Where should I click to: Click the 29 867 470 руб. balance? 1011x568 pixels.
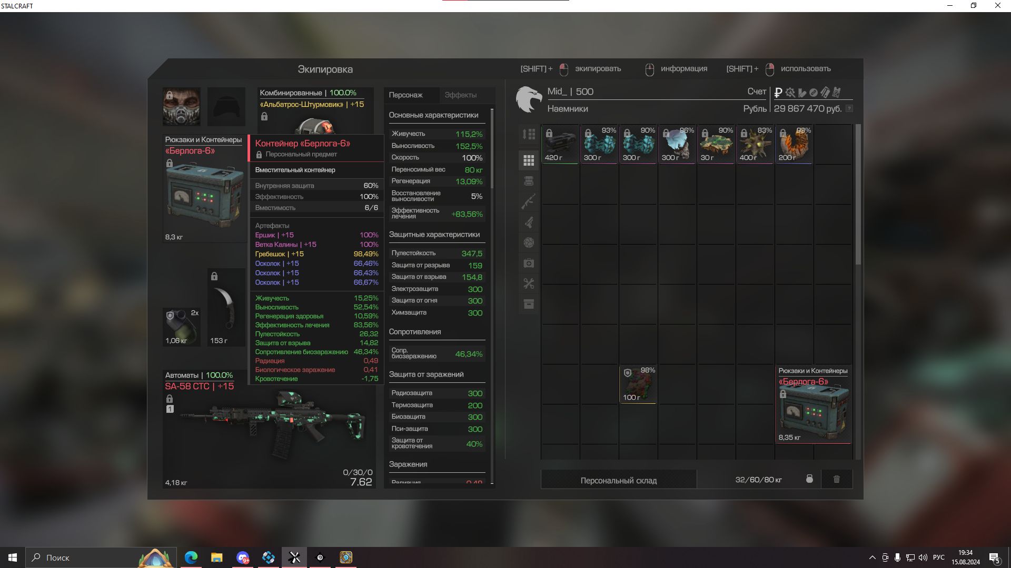[x=807, y=108]
